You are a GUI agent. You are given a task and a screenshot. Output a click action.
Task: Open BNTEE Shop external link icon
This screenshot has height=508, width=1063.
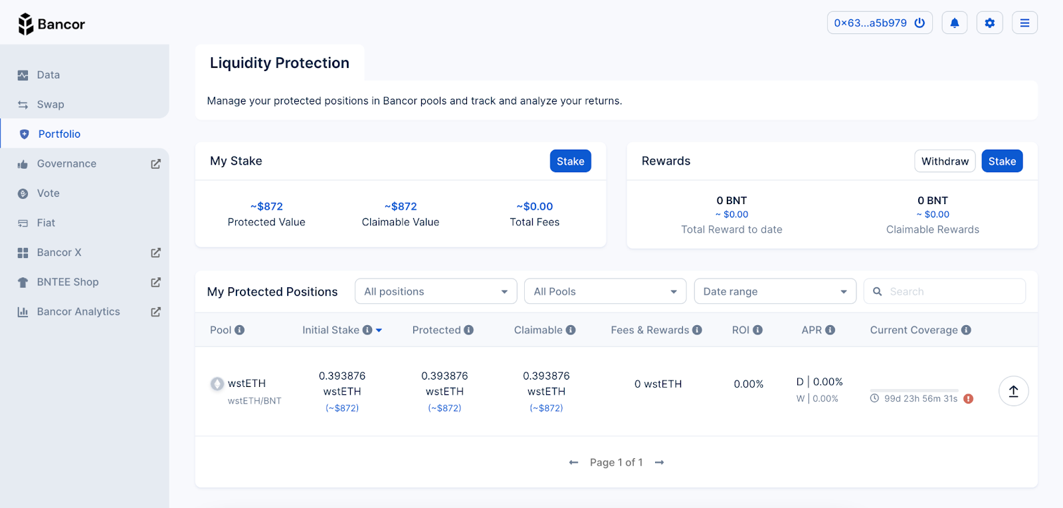tap(155, 282)
